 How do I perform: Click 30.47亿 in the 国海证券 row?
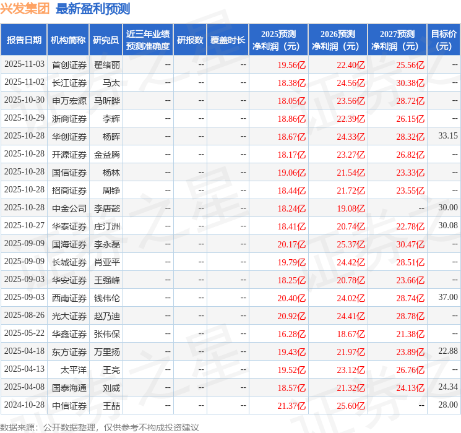pos(410,244)
